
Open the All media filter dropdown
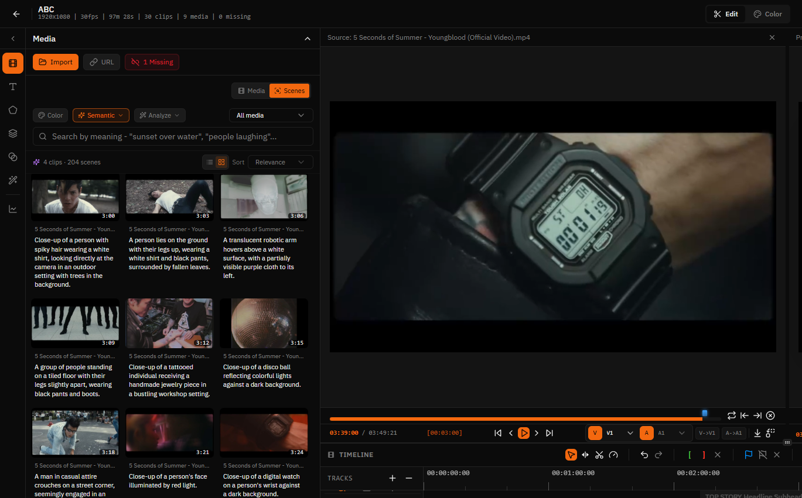[271, 115]
